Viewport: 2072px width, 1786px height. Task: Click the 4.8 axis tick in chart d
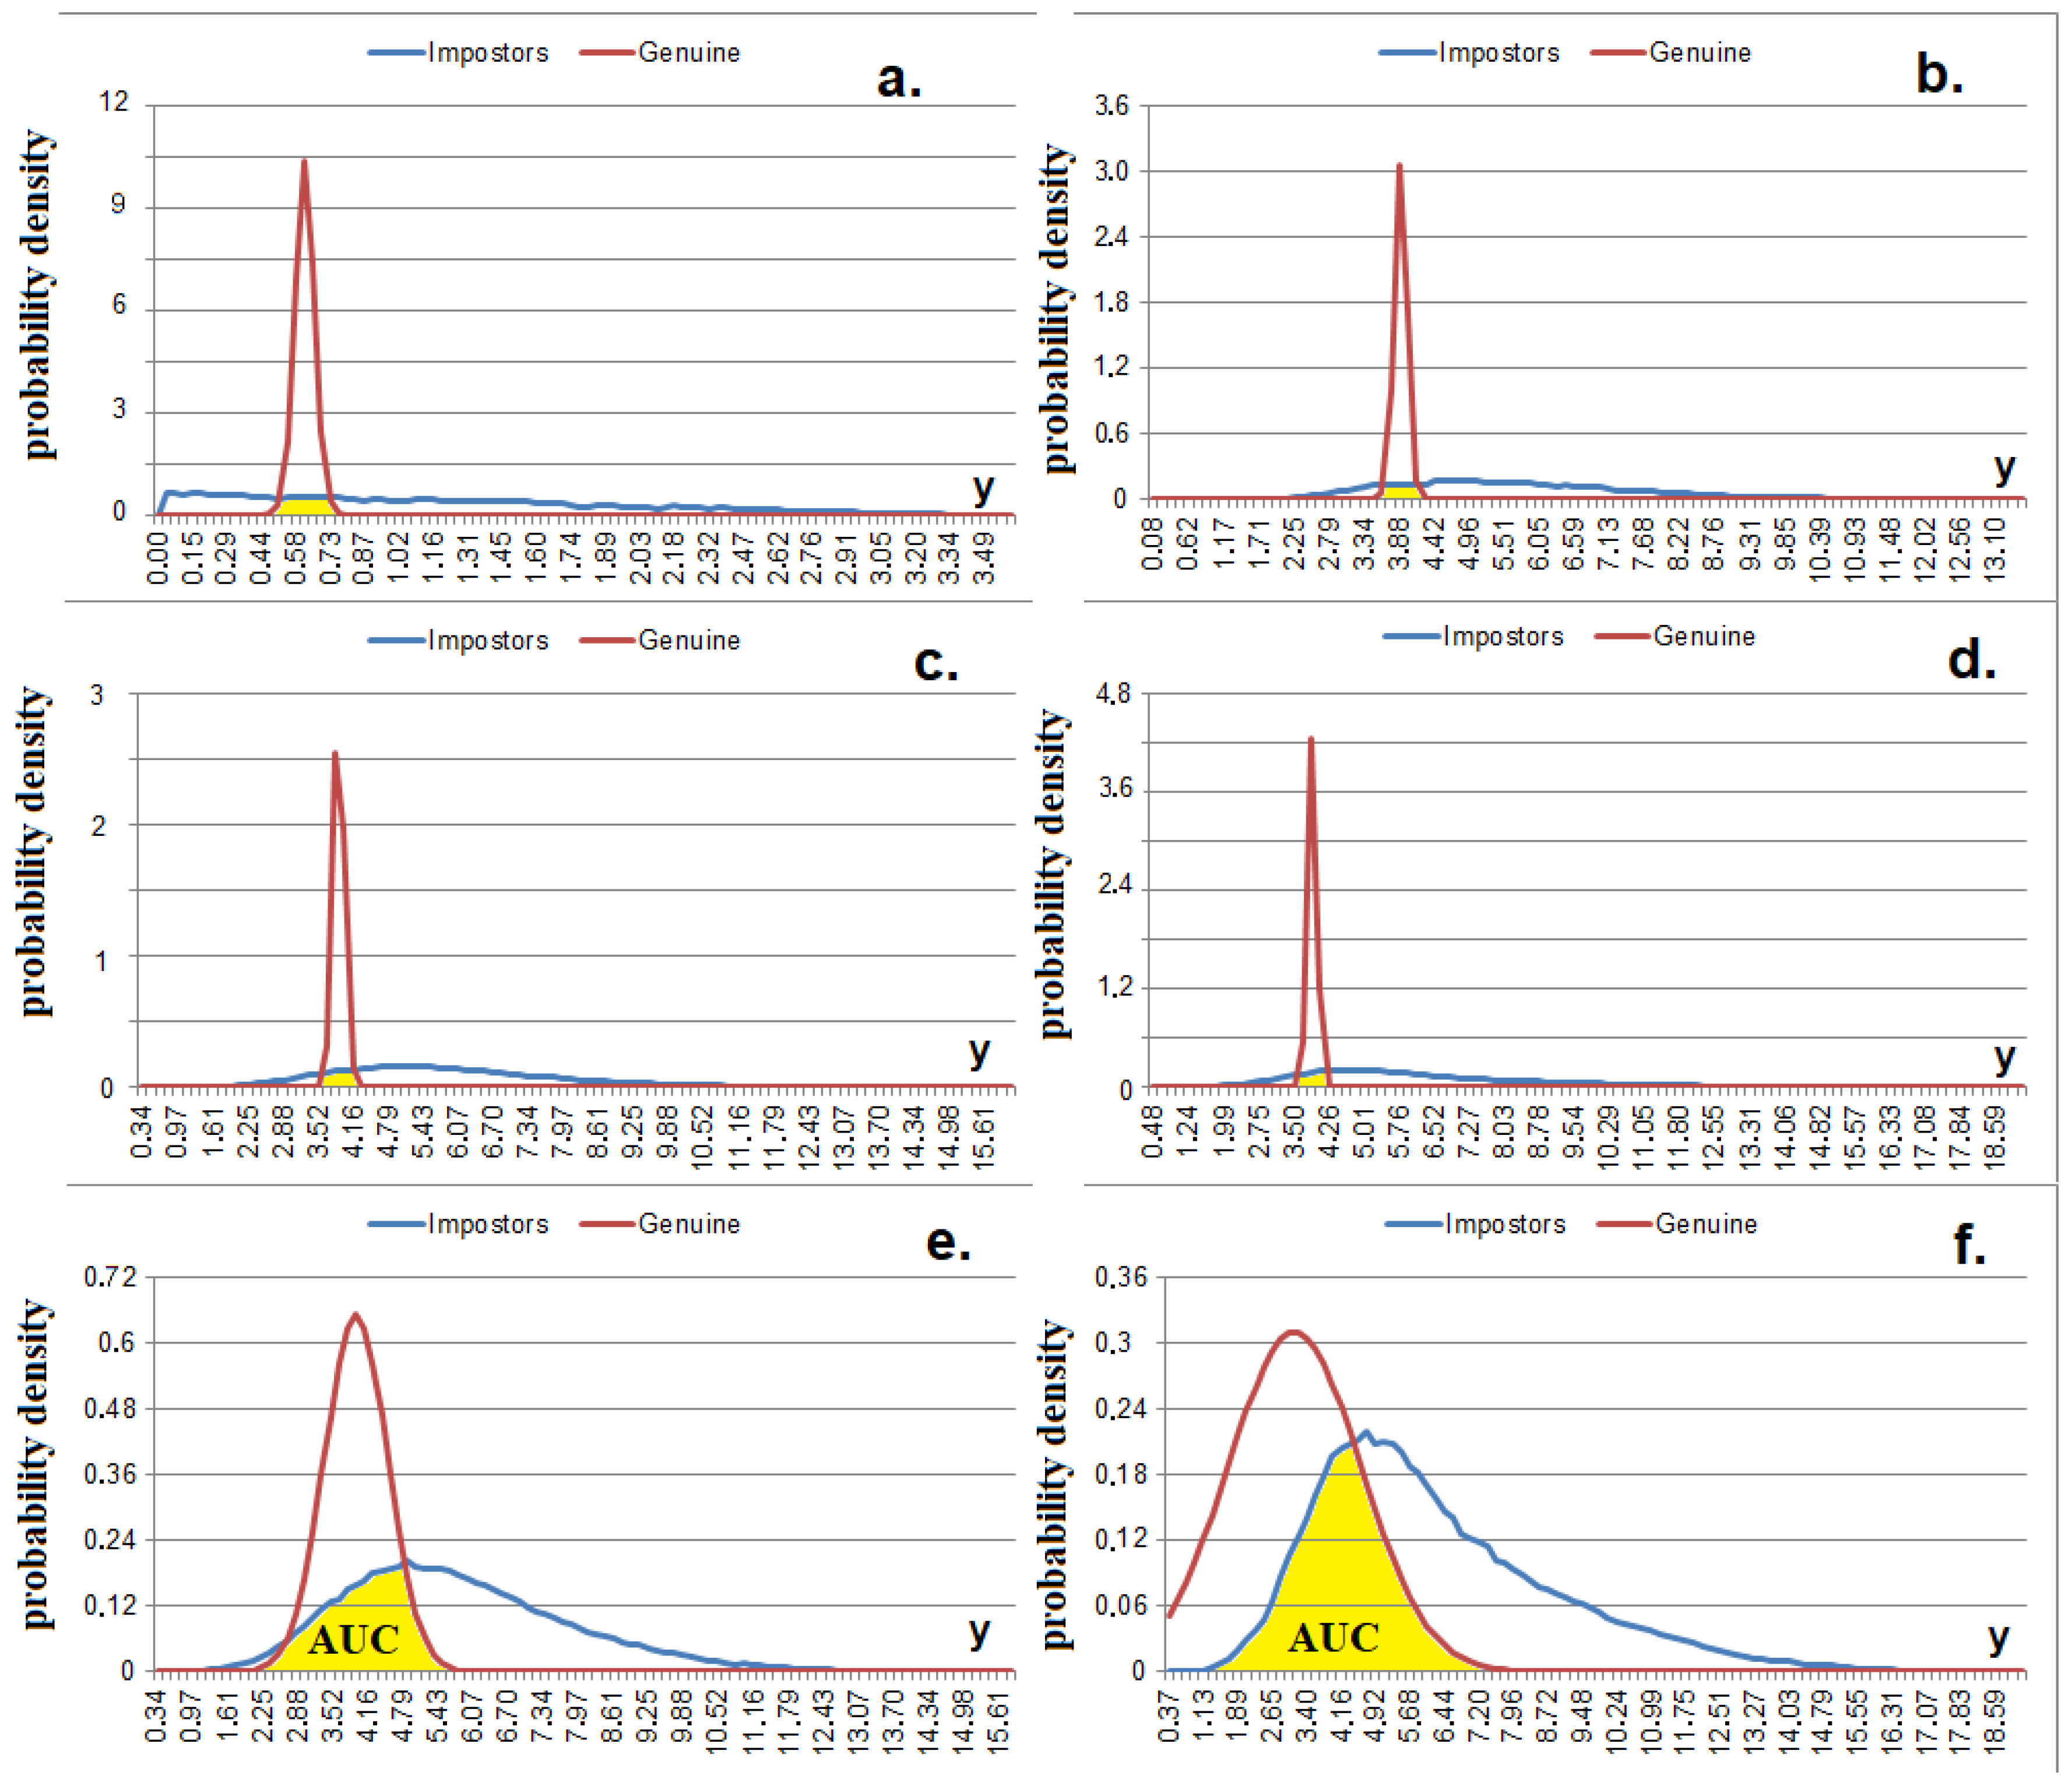(1113, 693)
